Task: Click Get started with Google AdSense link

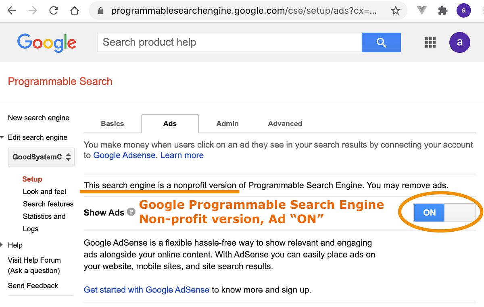Action: pyautogui.click(x=146, y=290)
